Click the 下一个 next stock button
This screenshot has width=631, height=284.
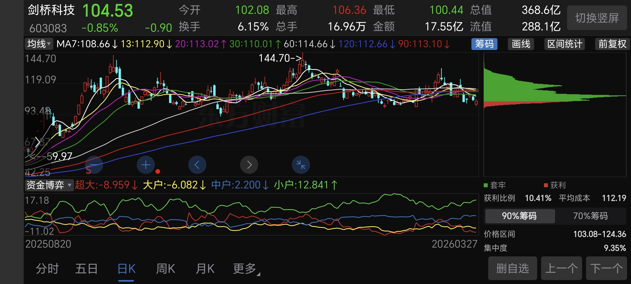(606, 268)
